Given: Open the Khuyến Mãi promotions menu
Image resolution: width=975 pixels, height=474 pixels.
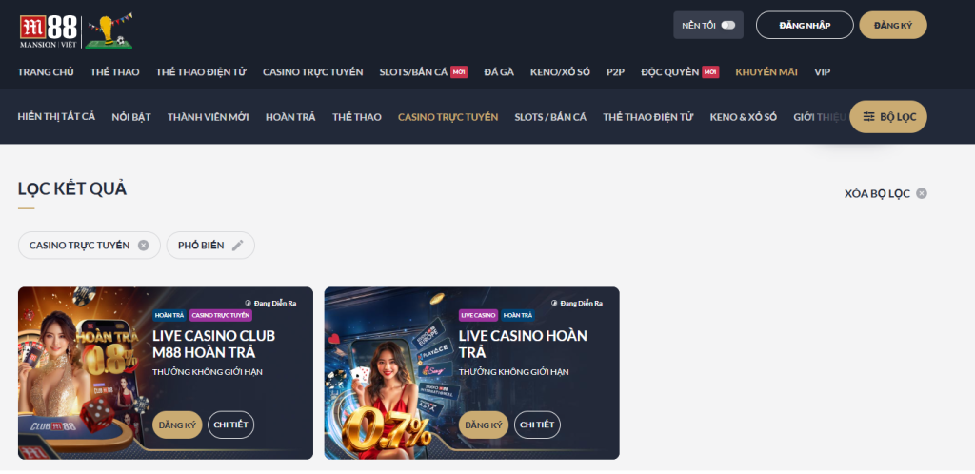Looking at the screenshot, I should 766,72.
